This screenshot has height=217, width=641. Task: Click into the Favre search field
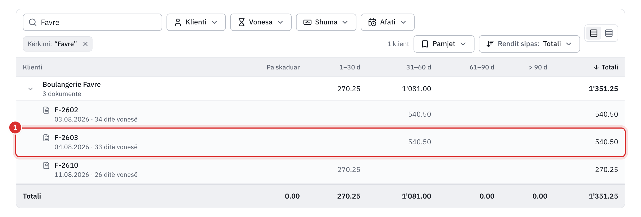[93, 22]
